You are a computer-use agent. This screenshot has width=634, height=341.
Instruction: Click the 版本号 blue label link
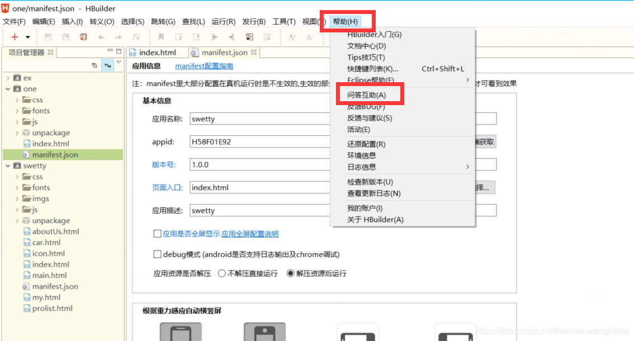tap(163, 165)
